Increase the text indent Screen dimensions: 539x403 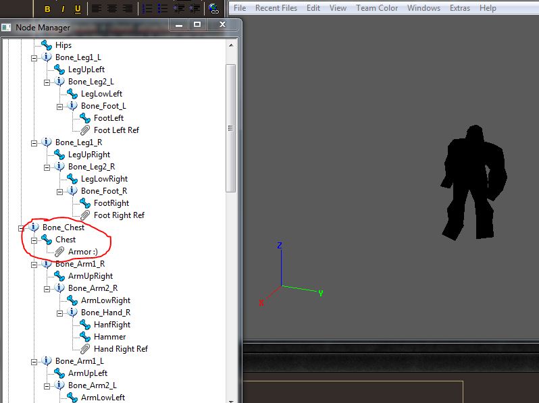[x=195, y=9]
